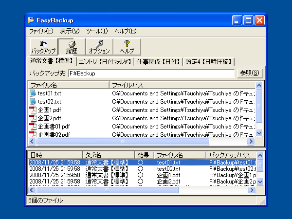This screenshot has width=292, height=219.
Task: Minimize the EasyBackup window
Action: [237, 20]
